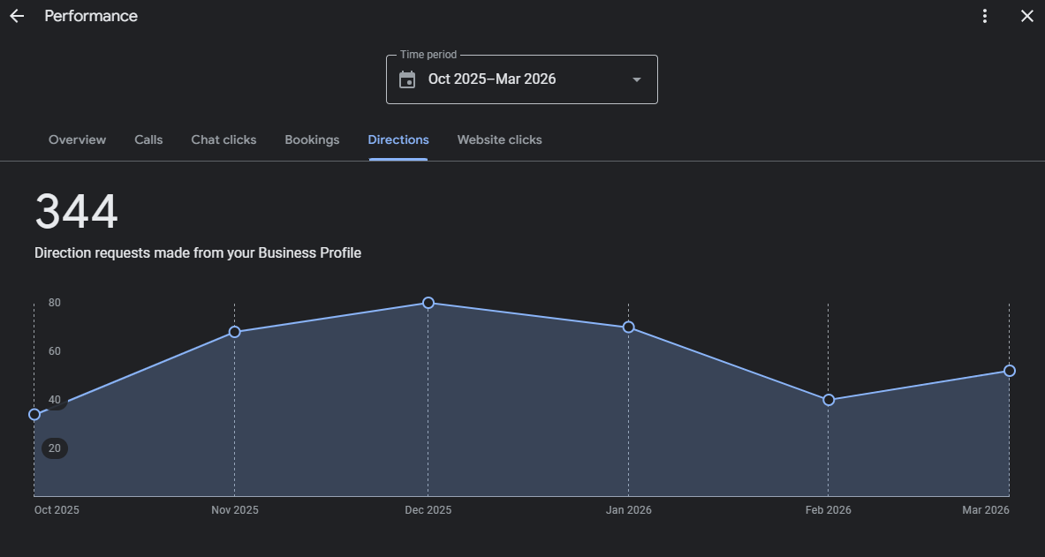Screen dimensions: 1045x557
Task: Open the three-dot more options menu
Action: (985, 17)
